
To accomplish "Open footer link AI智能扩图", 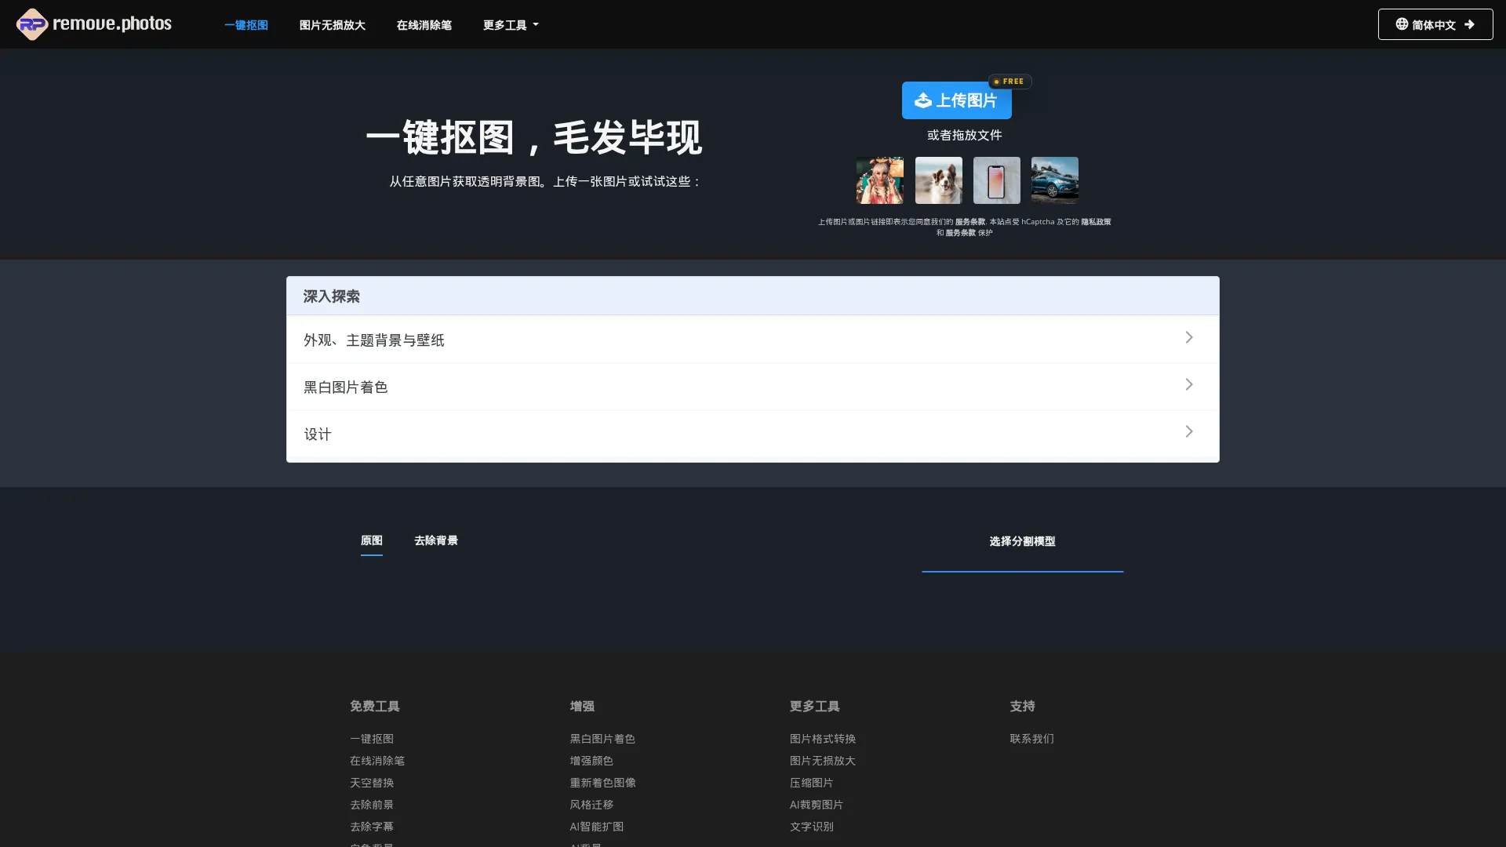I will [597, 827].
